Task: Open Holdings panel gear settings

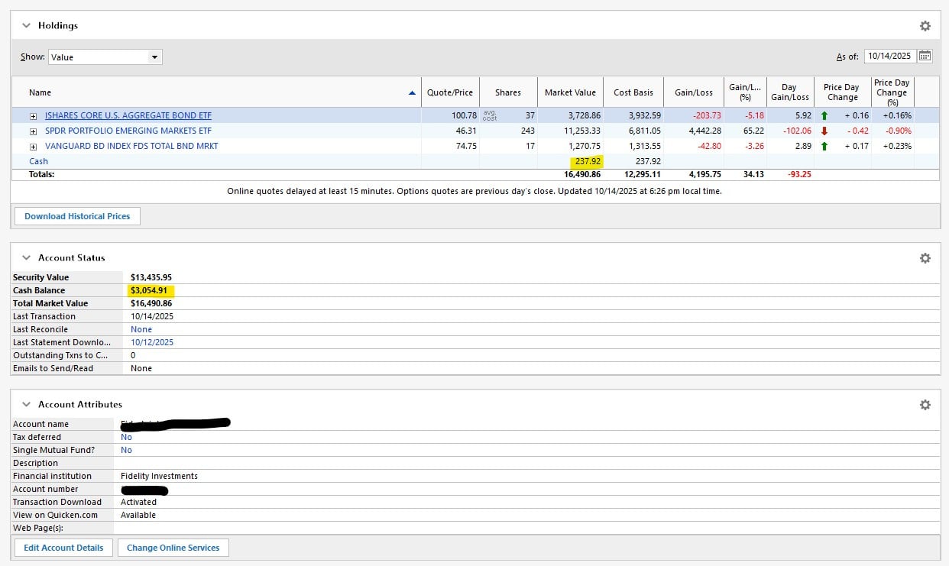Action: (925, 26)
